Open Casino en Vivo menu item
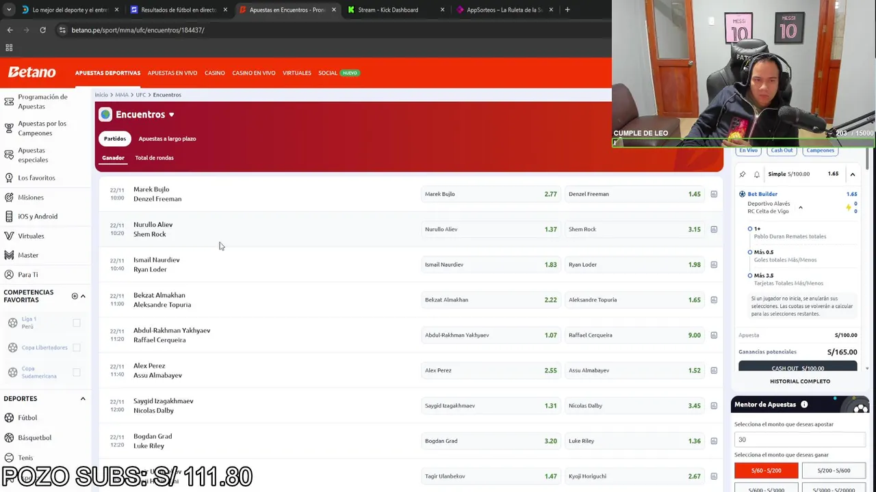 click(254, 73)
